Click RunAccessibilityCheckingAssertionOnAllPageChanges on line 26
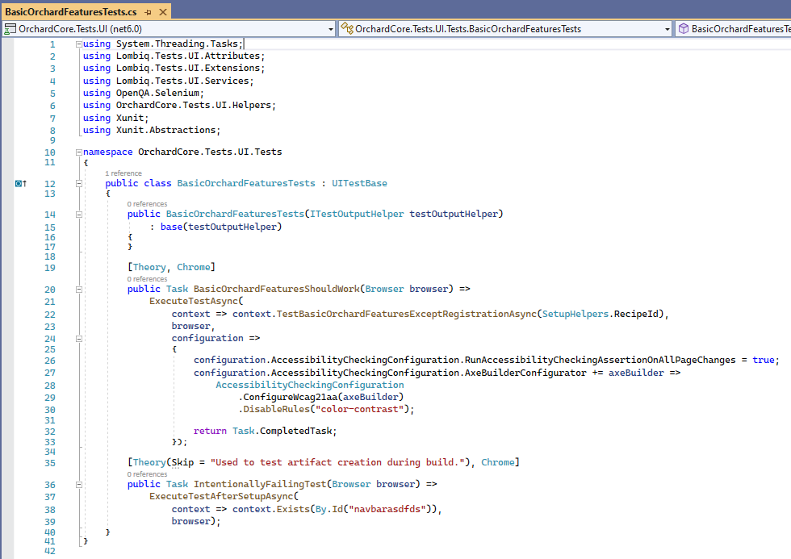 click(x=600, y=360)
